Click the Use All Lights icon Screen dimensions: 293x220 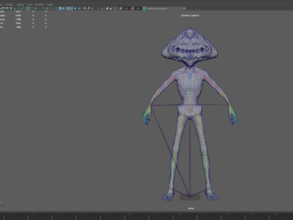75,9
